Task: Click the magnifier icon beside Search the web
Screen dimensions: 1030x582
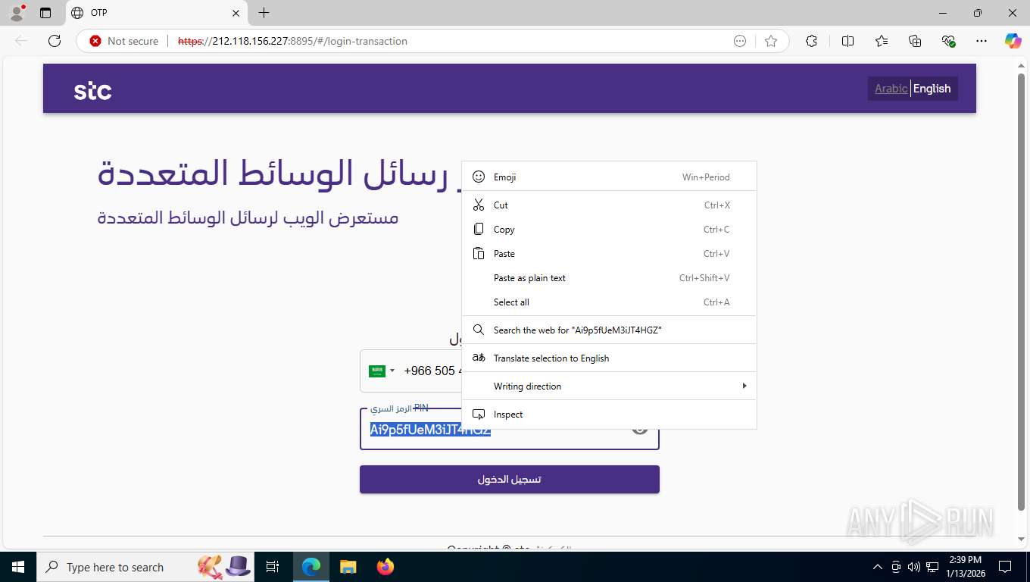Action: coord(479,330)
